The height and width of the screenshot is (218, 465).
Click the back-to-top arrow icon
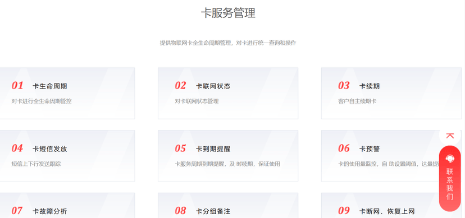[450, 136]
